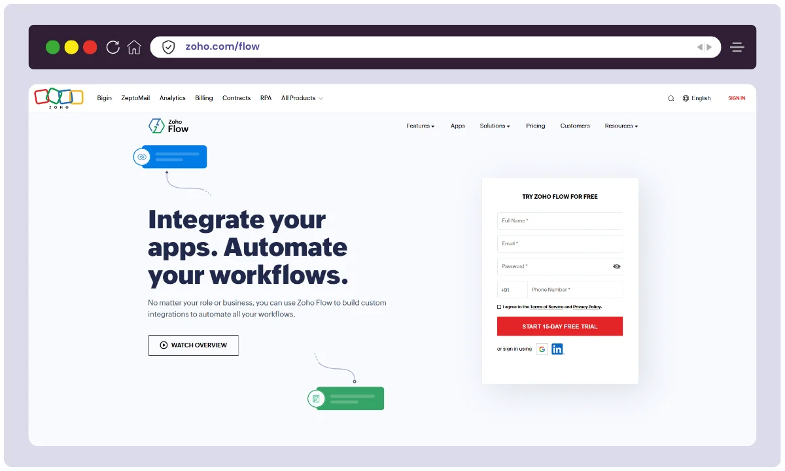Viewport: 785px width, 471px height.
Task: Open the Features dropdown menu
Action: 421,126
